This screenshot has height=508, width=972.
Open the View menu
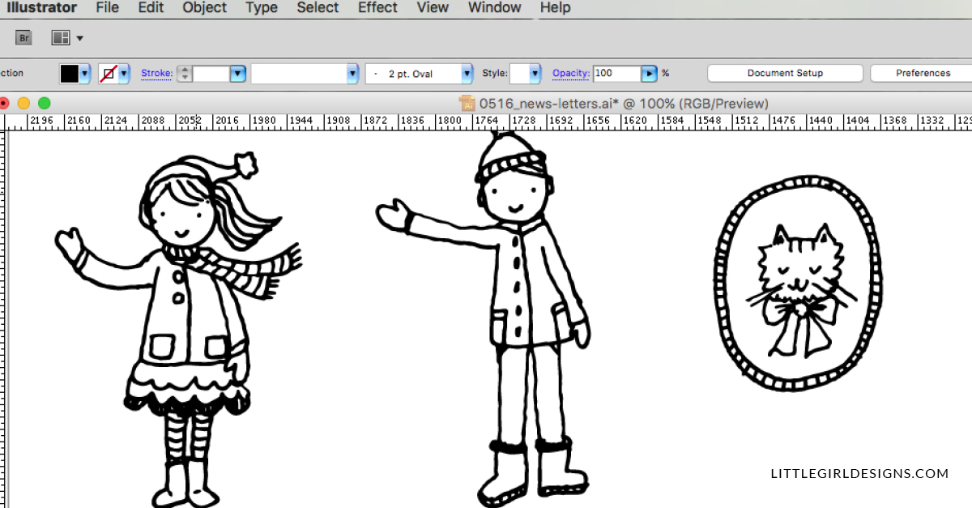click(x=433, y=8)
